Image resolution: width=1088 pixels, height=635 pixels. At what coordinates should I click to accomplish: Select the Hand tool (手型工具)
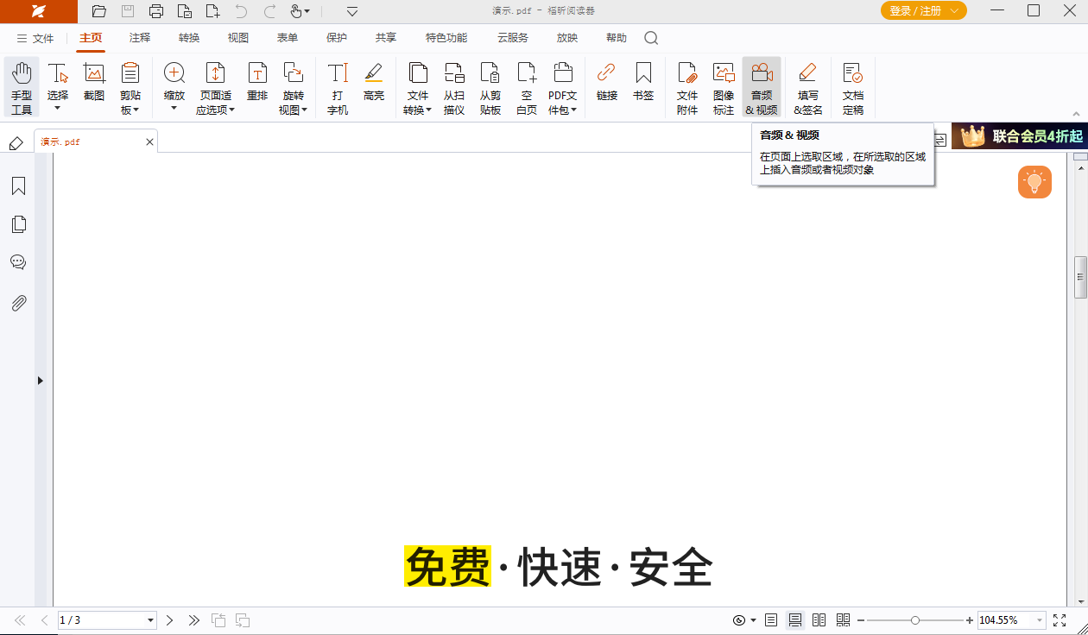[21, 86]
